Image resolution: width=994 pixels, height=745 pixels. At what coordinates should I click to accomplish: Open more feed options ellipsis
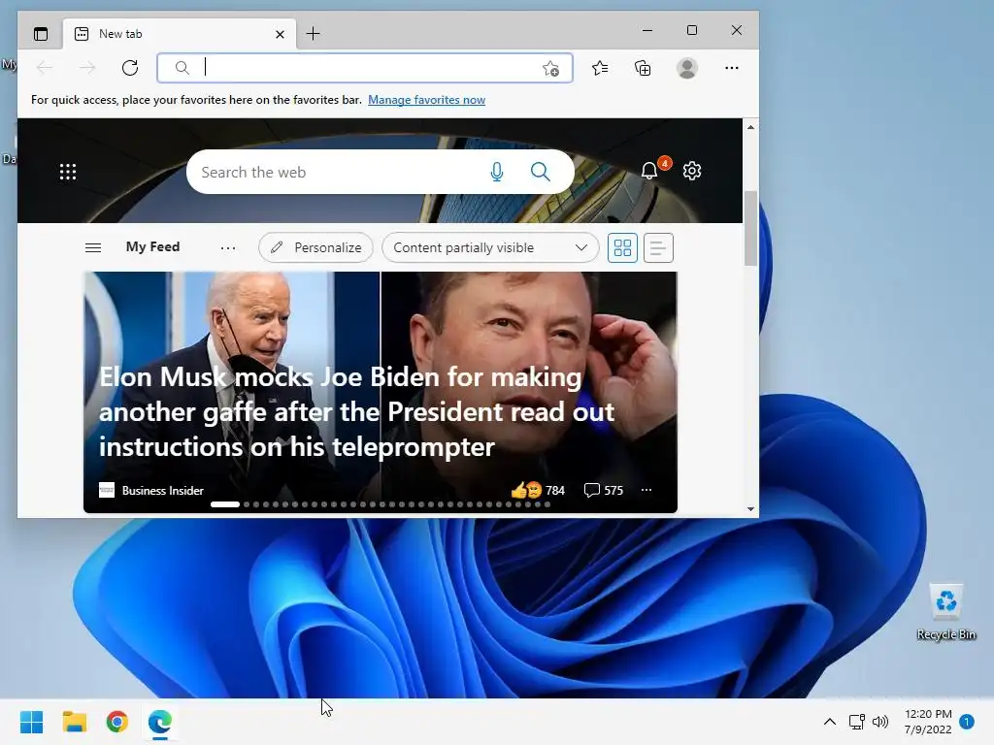point(228,248)
